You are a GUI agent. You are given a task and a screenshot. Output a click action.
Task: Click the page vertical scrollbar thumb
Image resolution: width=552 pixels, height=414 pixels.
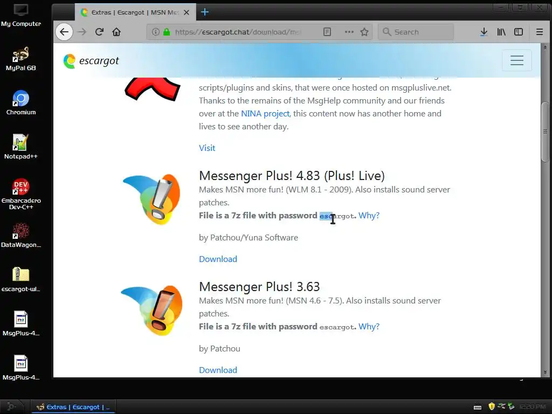pos(546,132)
